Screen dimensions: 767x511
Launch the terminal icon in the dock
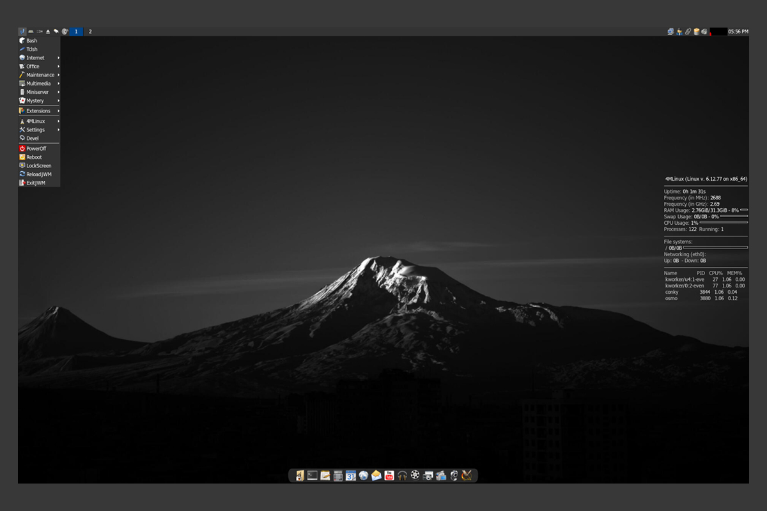click(313, 475)
